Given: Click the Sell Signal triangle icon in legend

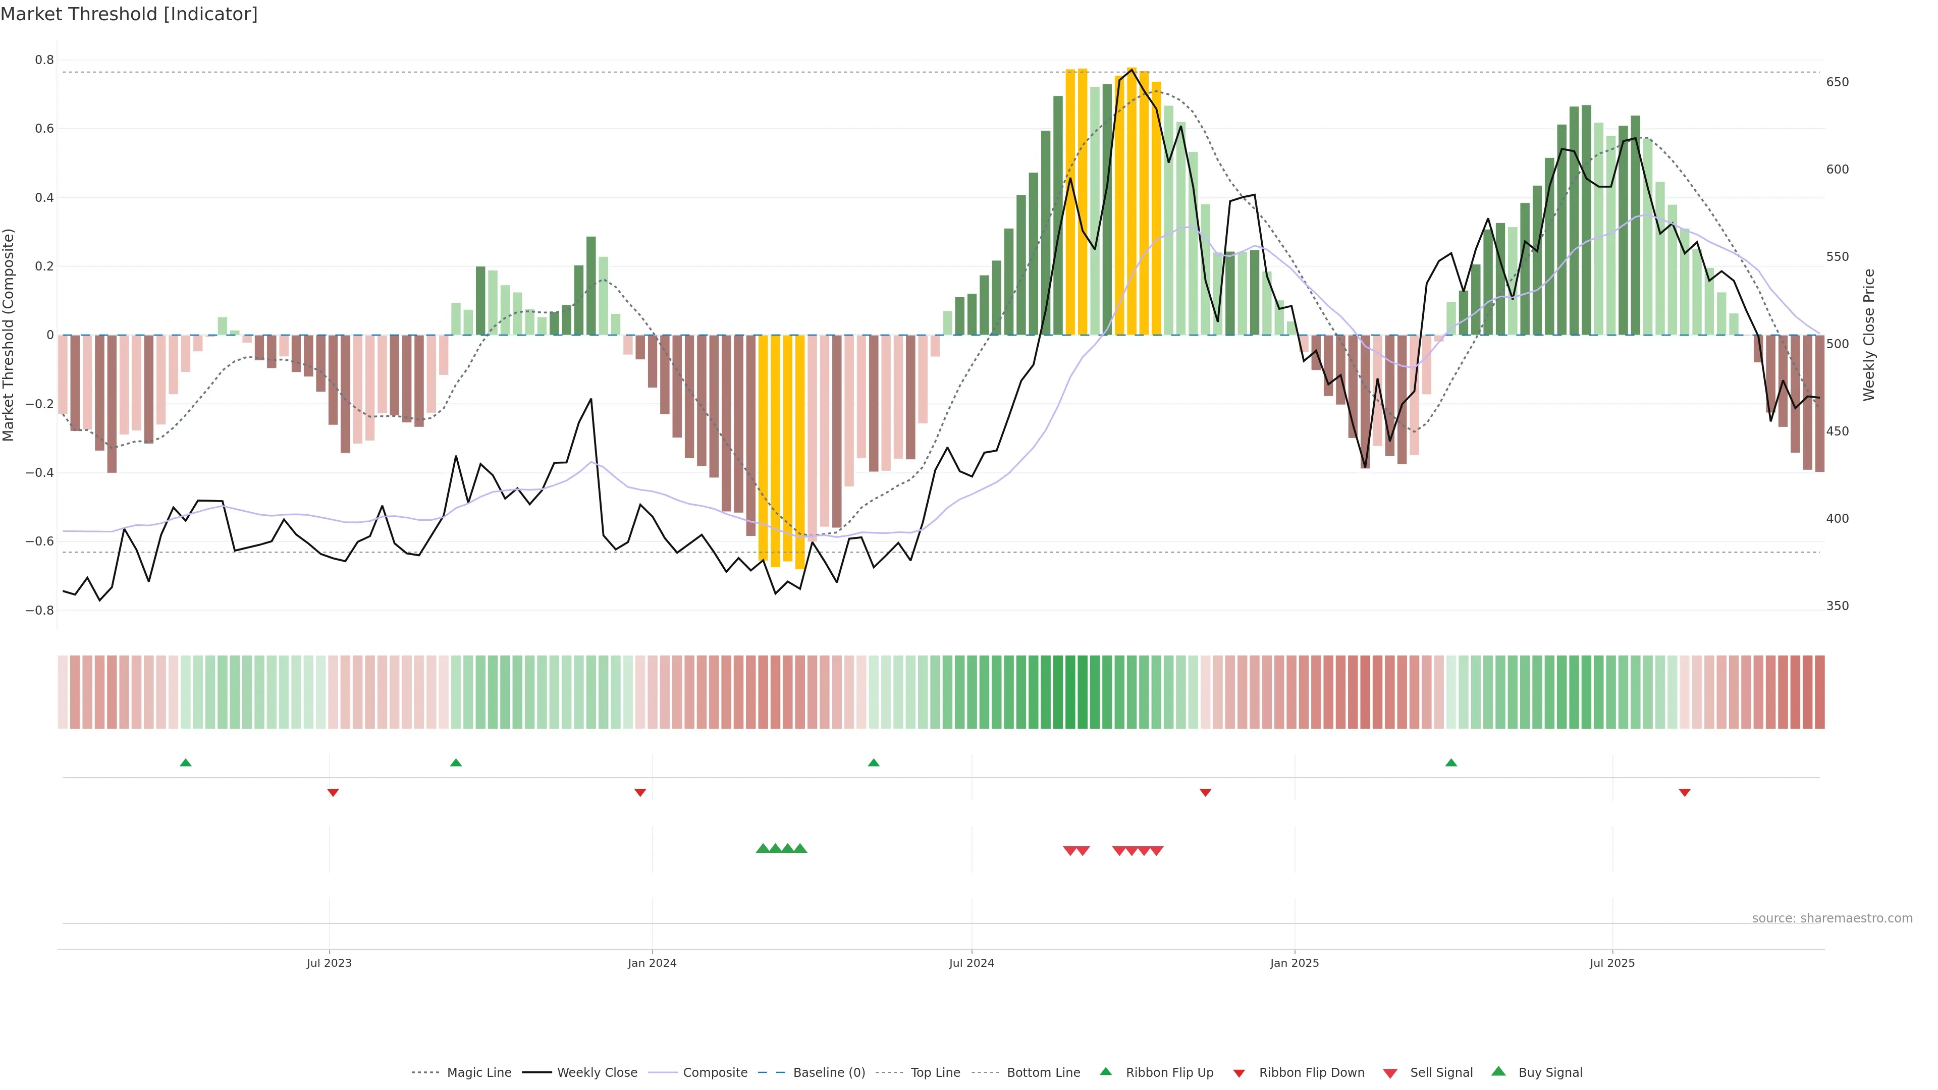Looking at the screenshot, I should pos(1390,1073).
